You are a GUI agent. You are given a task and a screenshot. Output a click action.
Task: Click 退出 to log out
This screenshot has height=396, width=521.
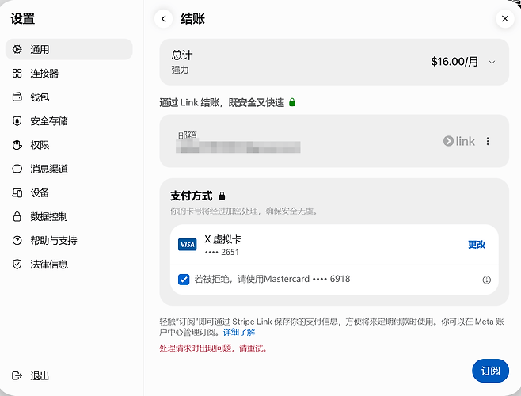[x=40, y=375]
